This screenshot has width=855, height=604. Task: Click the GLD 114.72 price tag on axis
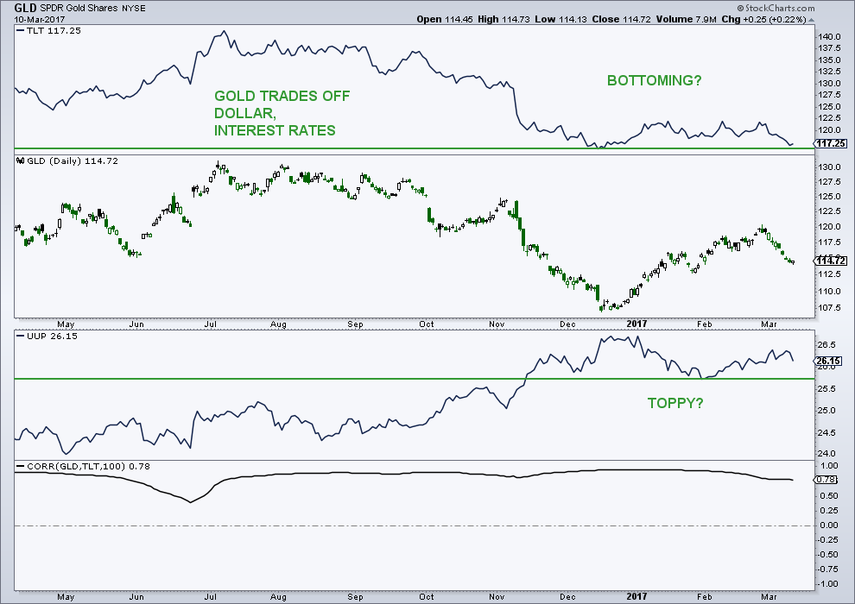click(831, 261)
